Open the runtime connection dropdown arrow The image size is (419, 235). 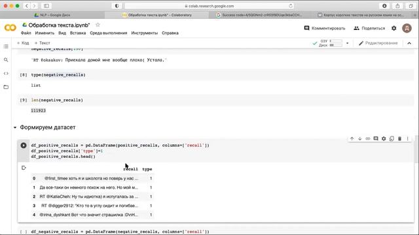tap(348, 43)
